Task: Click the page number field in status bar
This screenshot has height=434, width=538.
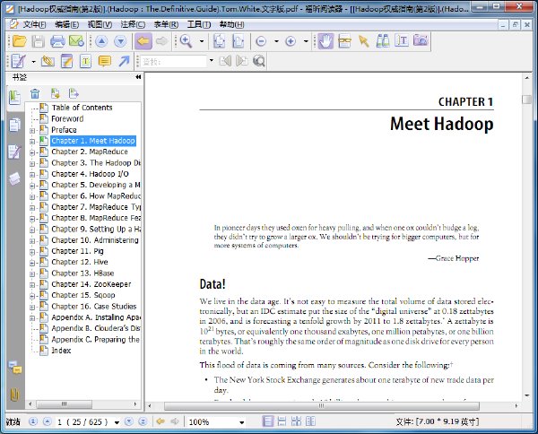Action: (83, 421)
